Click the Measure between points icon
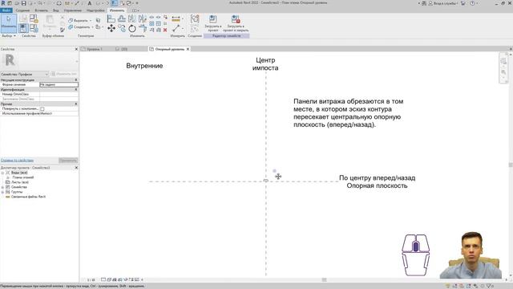The image size is (513, 289). (176, 29)
